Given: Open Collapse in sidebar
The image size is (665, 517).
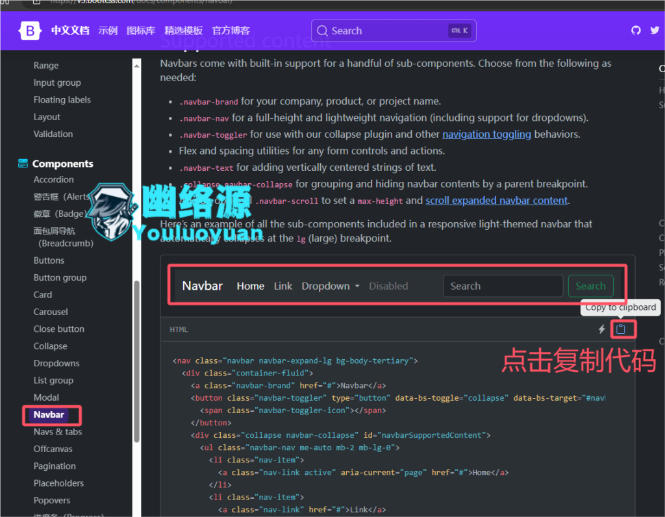Looking at the screenshot, I should click(x=50, y=346).
